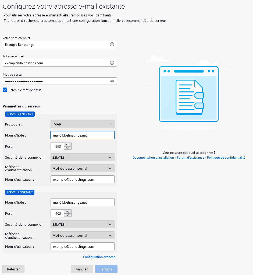Viewport: 253px width, 275px height.
Task: Increase outgoing port 465 with up arrow
Action: [x=67, y=211]
